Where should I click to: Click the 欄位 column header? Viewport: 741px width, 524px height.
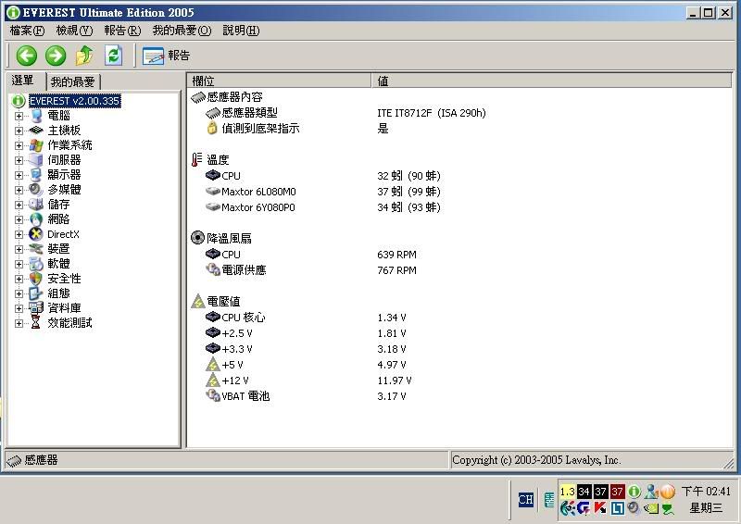(280, 81)
